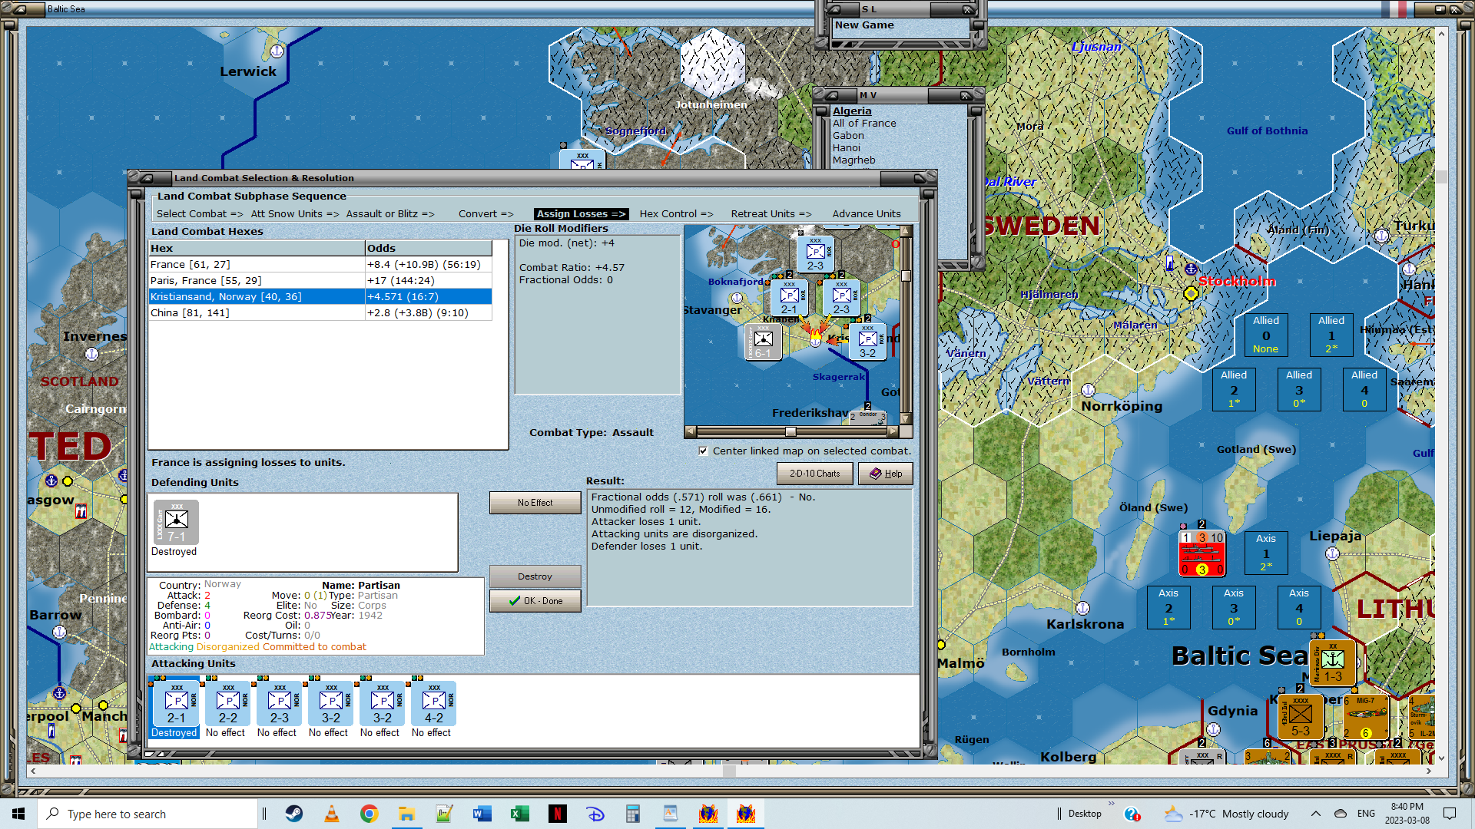Viewport: 1475px width, 829px height.
Task: Click the Assign Losses subphase step
Action: click(581, 214)
